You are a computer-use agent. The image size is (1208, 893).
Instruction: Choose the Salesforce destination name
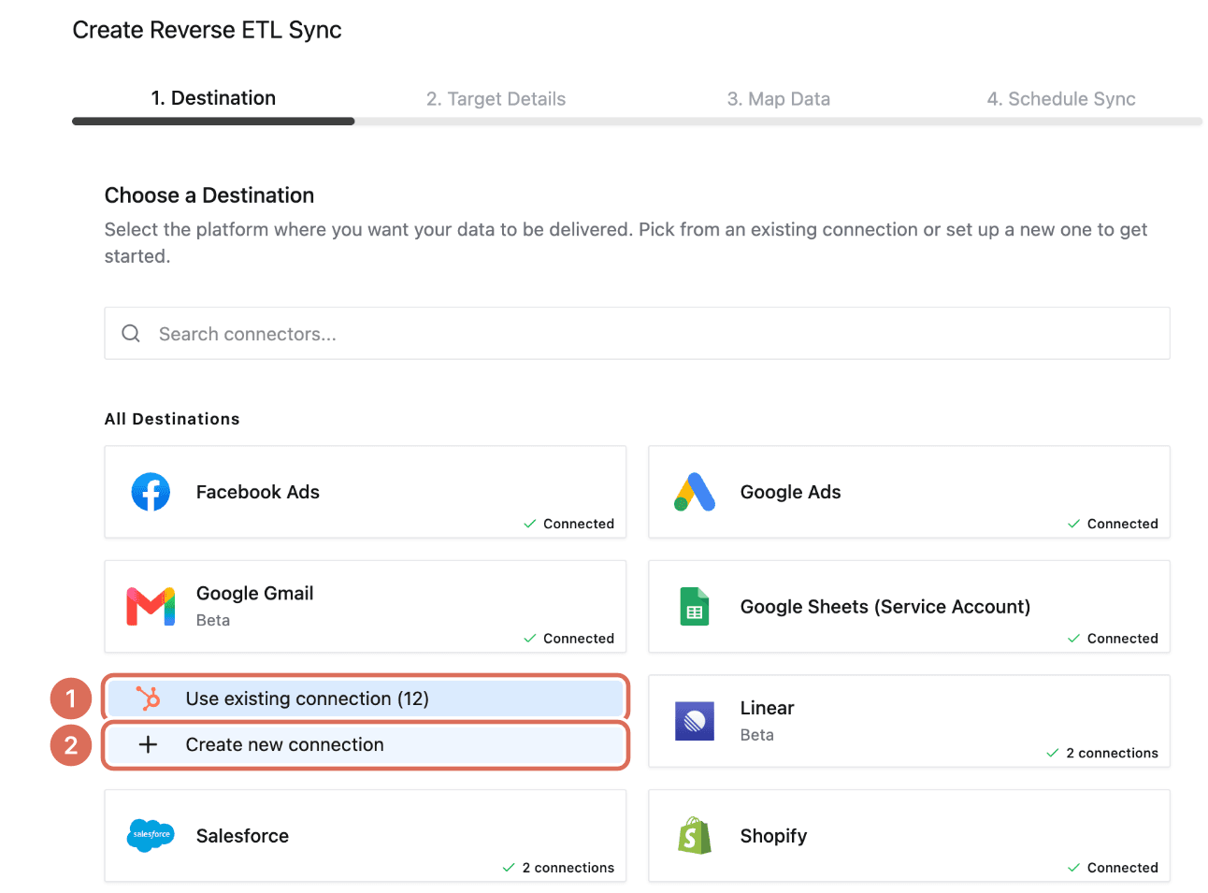pos(243,836)
